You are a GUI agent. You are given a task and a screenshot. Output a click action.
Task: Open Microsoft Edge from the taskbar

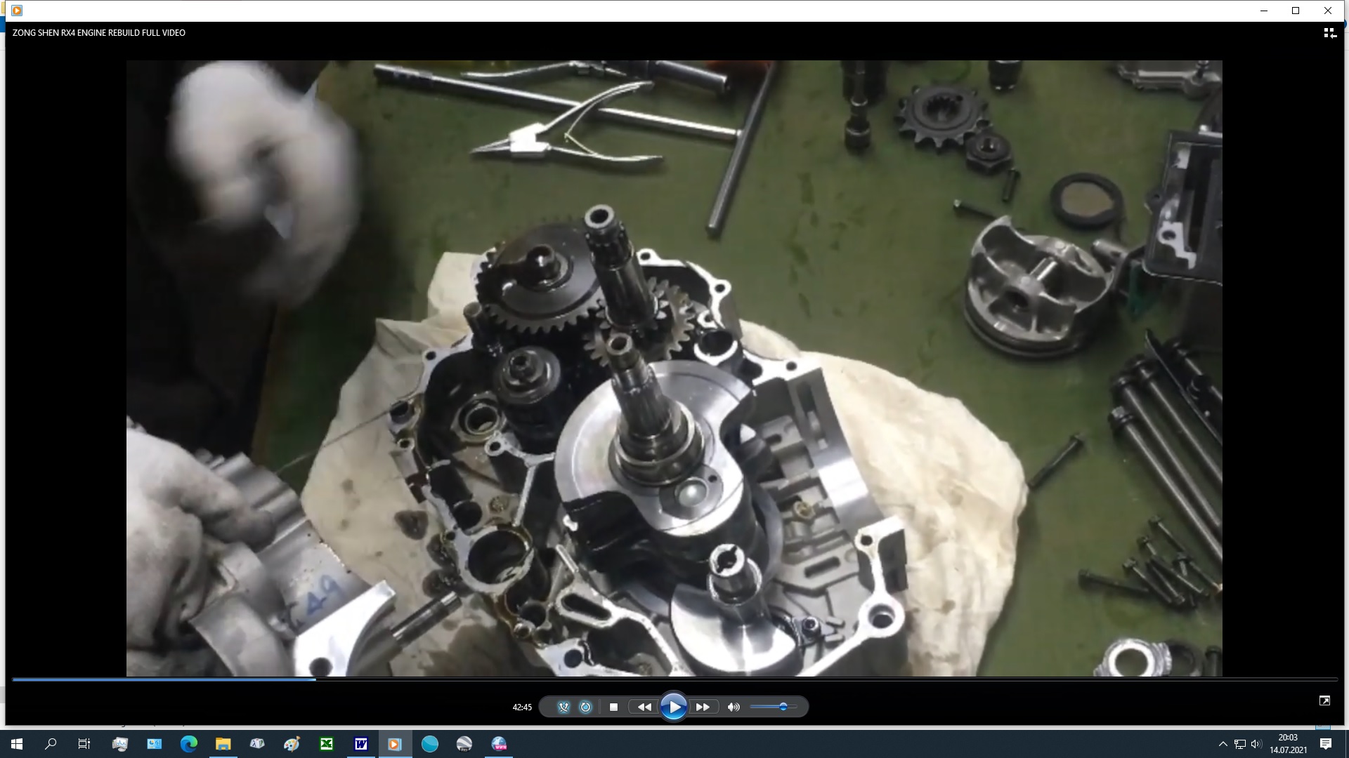(x=189, y=744)
